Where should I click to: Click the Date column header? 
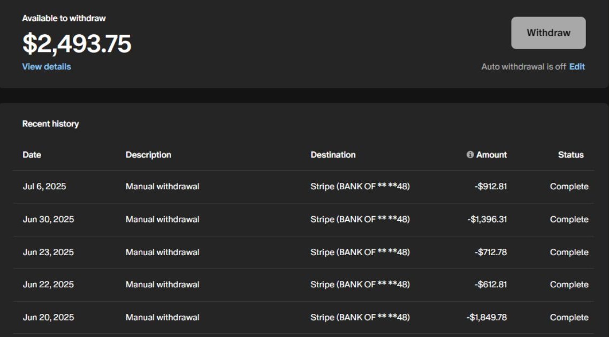(32, 155)
